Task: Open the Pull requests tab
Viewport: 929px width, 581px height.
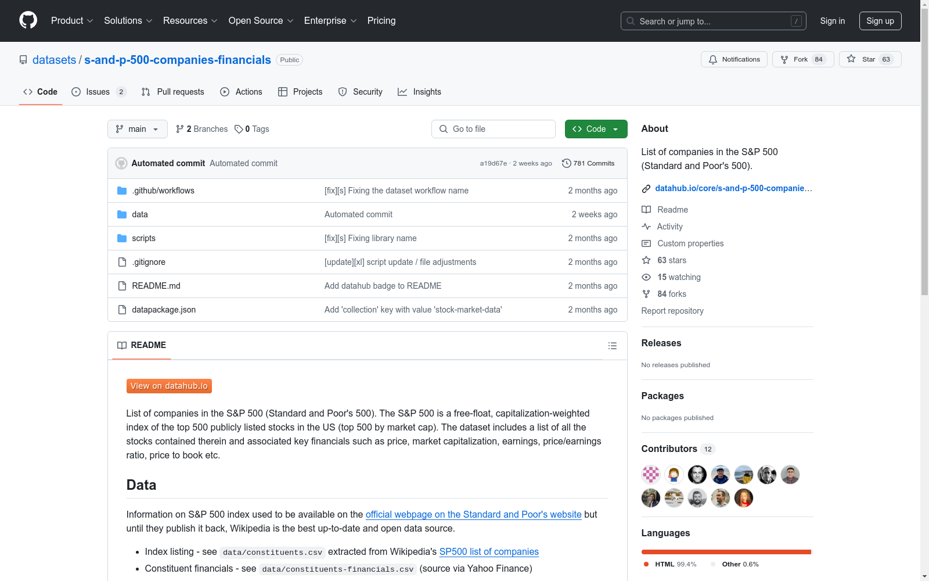Action: [173, 92]
